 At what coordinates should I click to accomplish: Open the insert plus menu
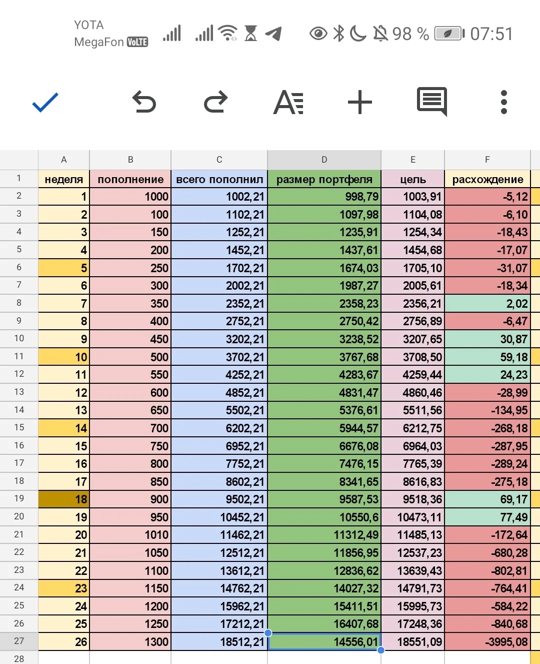pyautogui.click(x=360, y=102)
